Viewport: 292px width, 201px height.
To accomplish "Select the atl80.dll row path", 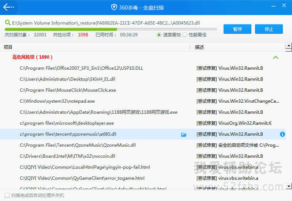I will tap(68, 134).
